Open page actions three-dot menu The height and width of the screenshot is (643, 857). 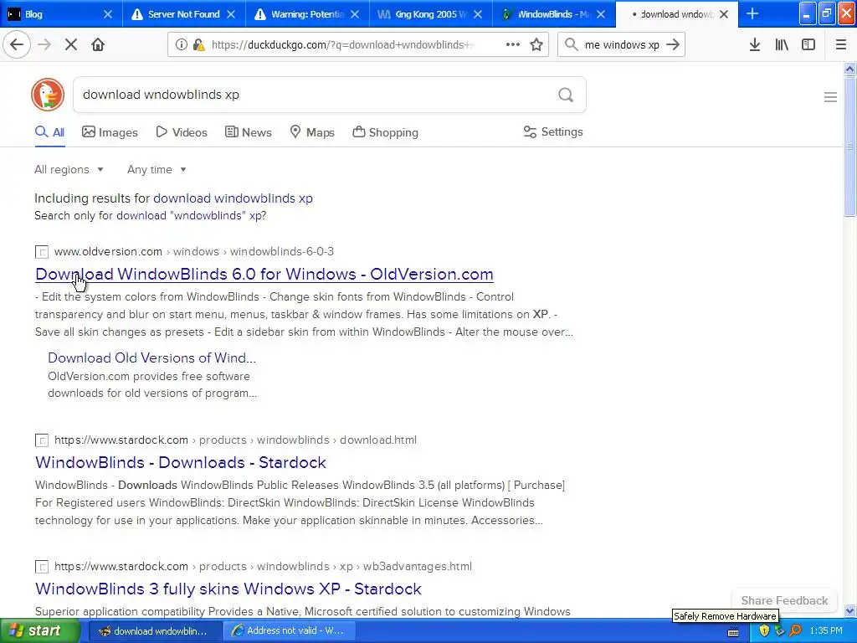513,45
